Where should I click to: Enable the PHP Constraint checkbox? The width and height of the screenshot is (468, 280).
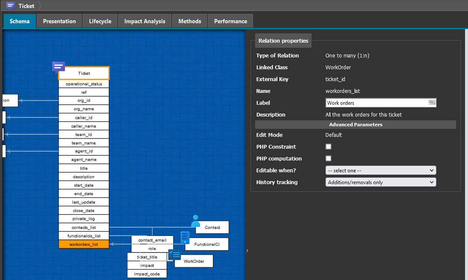(328, 147)
